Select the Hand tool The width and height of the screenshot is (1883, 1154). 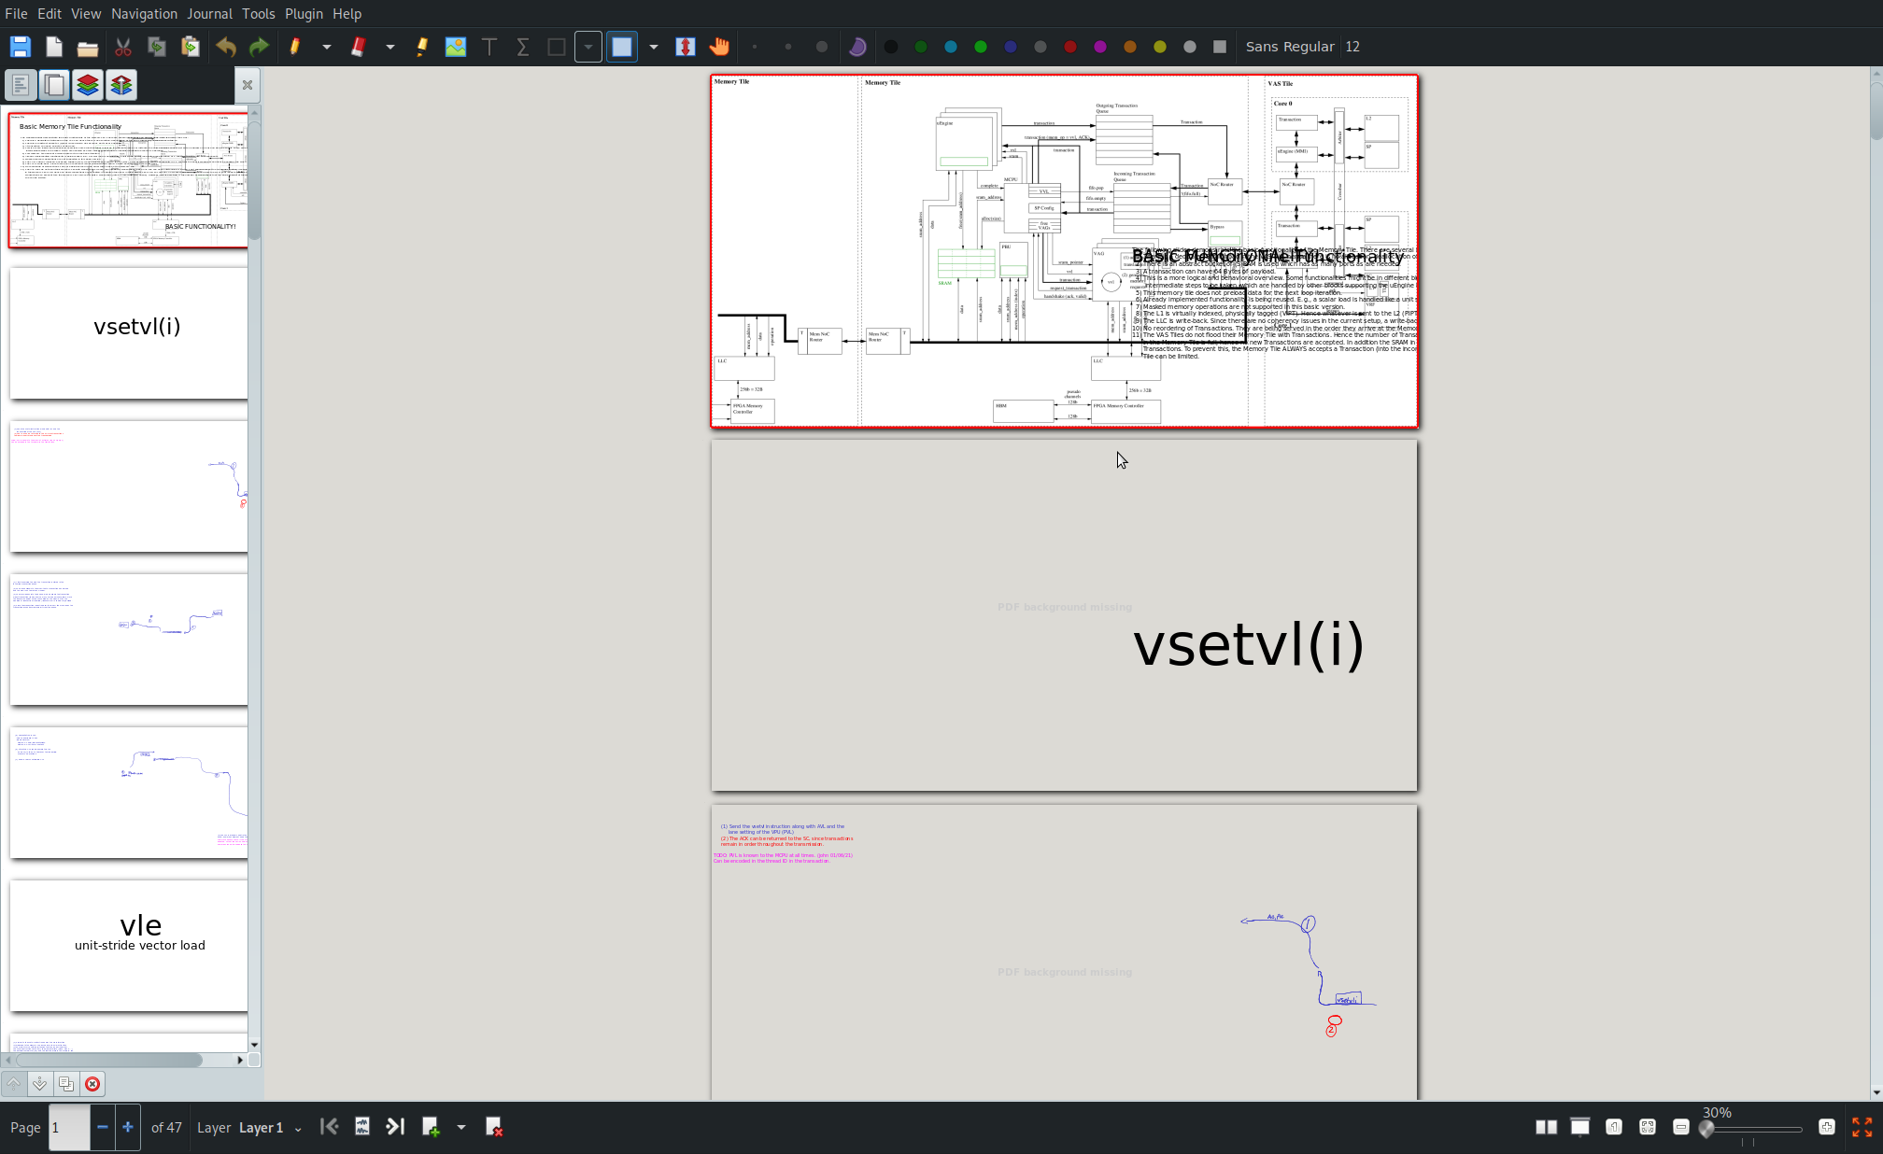tap(719, 47)
